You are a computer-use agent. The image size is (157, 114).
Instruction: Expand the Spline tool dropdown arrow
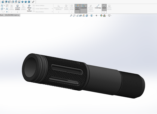coord(4,5)
